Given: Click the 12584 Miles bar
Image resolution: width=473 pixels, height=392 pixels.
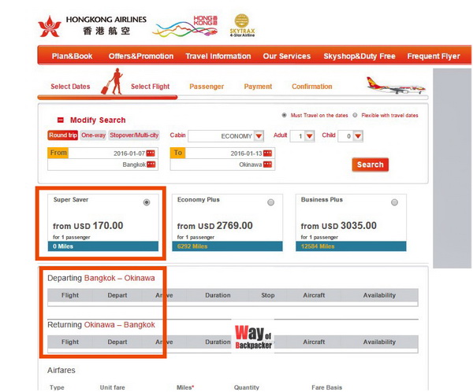Looking at the screenshot, I should pyautogui.click(x=351, y=246).
